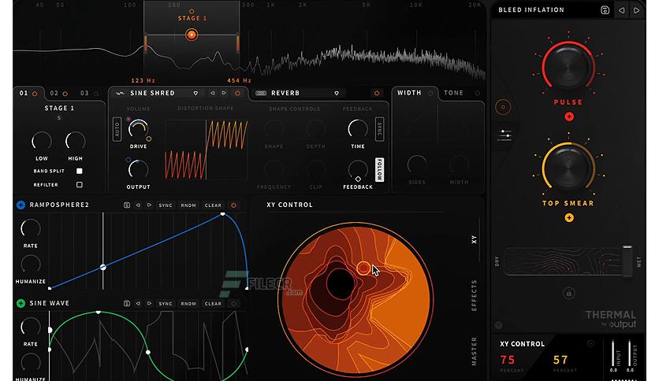
Task: Toggle power for stage 02
Action: pyautogui.click(x=65, y=94)
